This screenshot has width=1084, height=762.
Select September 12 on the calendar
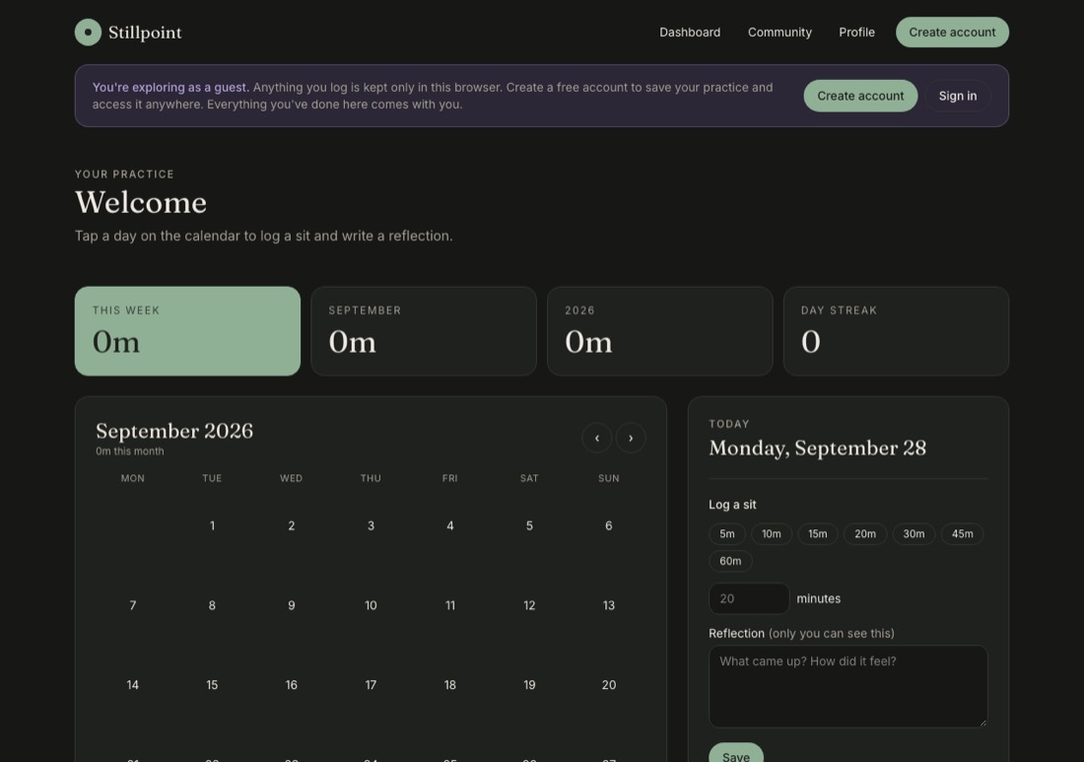point(529,605)
